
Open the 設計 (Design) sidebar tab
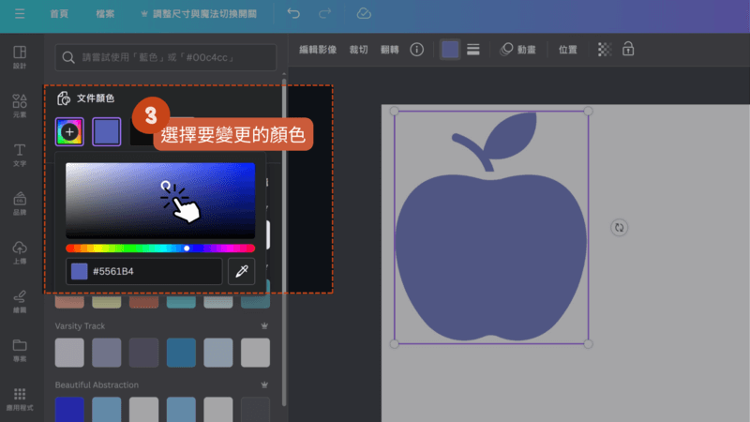pos(20,55)
